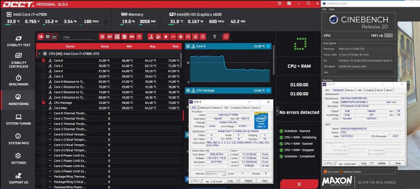Click the sensor Filter input field
Screen dimensions: 420x189
click(78, 37)
